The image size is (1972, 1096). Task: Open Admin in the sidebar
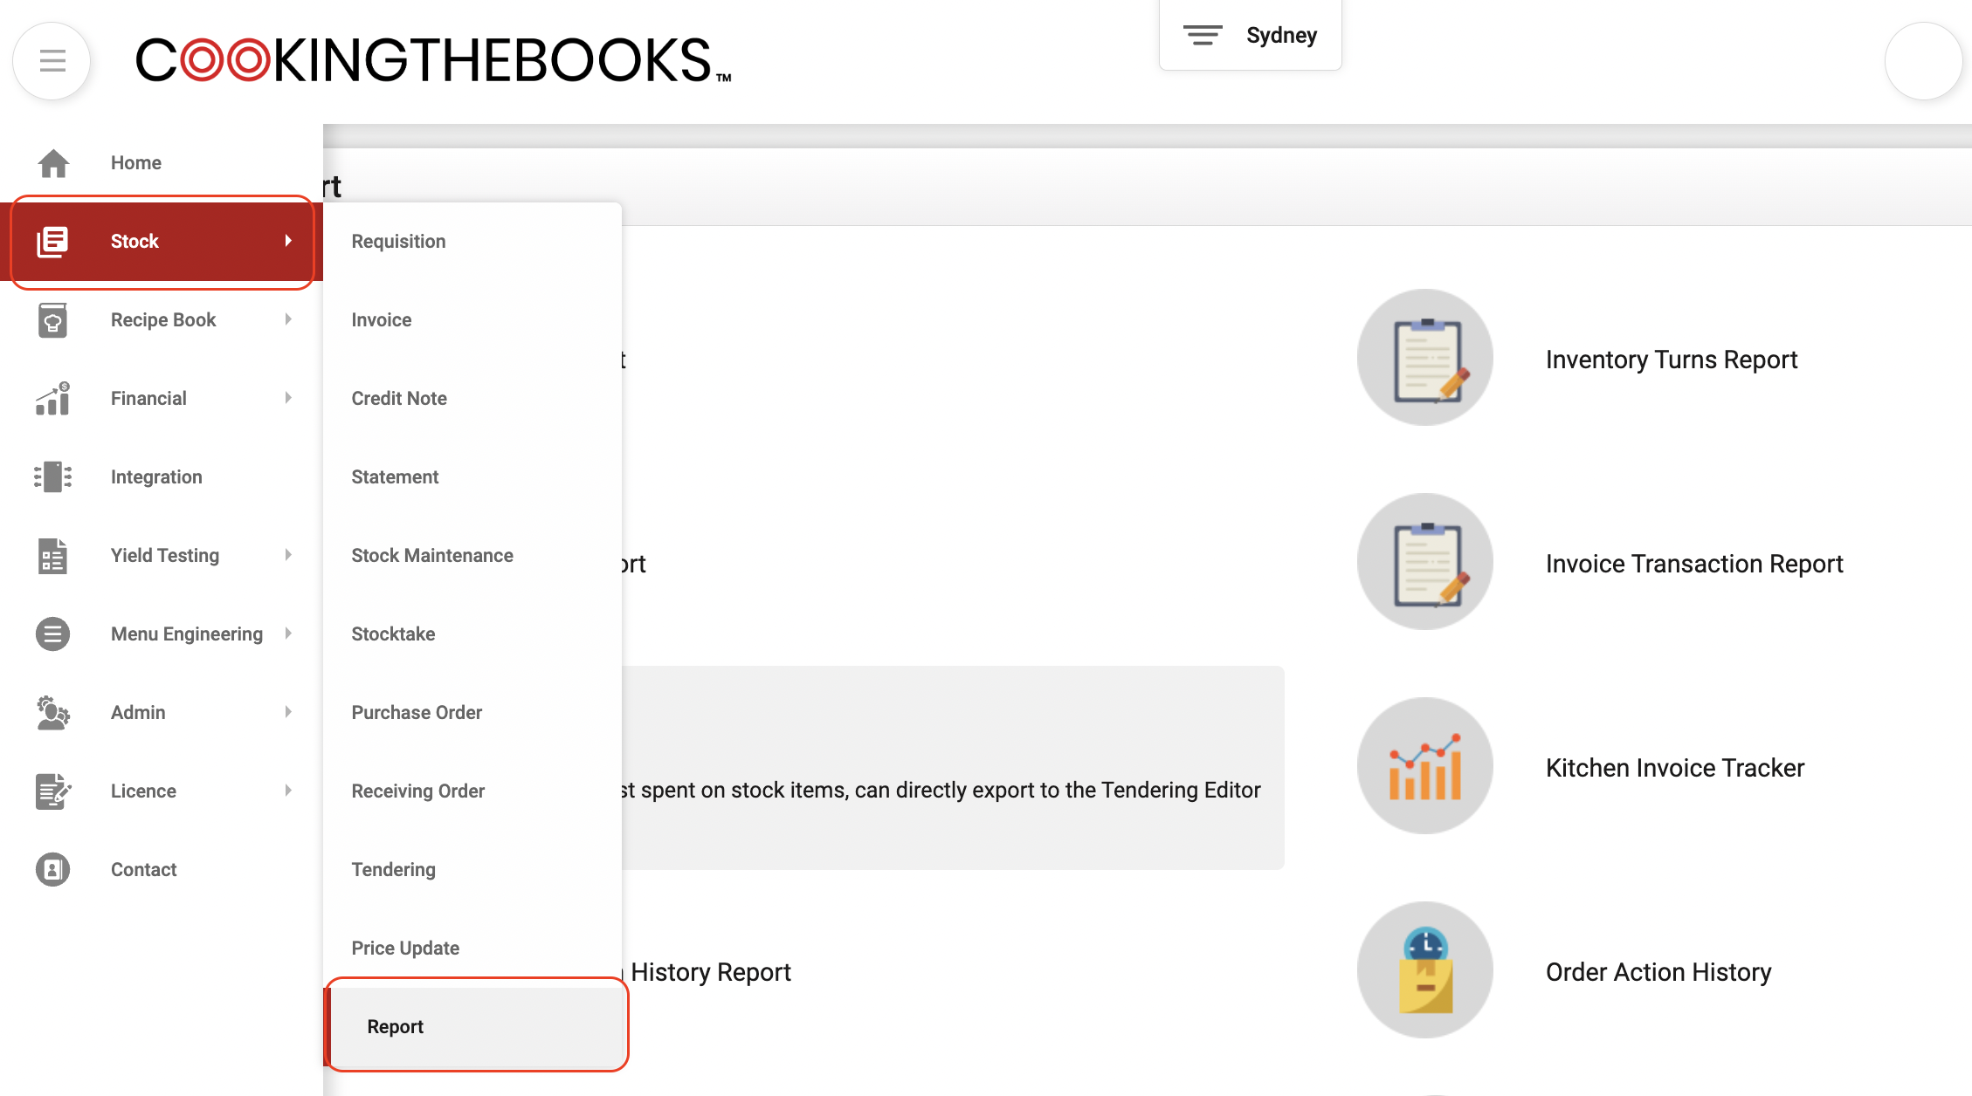tap(162, 713)
